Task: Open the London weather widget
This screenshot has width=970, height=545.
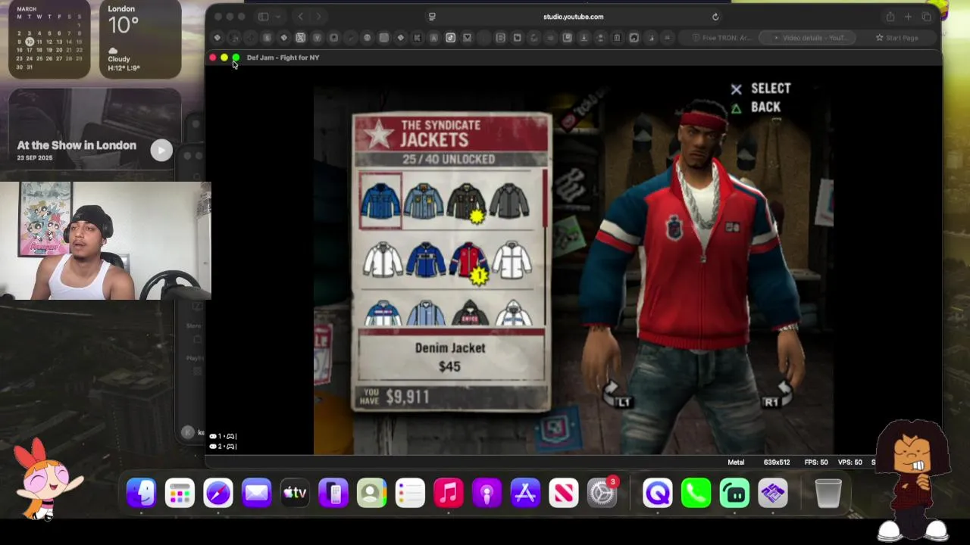Action: point(140,39)
